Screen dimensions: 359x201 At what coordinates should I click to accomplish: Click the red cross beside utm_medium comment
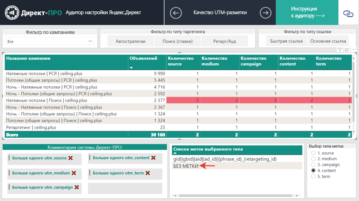click(x=74, y=173)
